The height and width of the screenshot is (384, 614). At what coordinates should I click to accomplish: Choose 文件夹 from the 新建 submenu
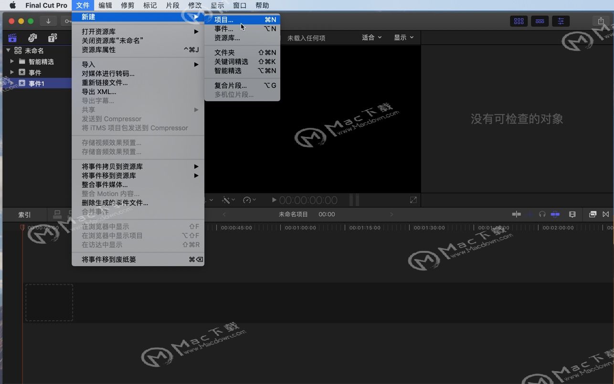point(242,52)
